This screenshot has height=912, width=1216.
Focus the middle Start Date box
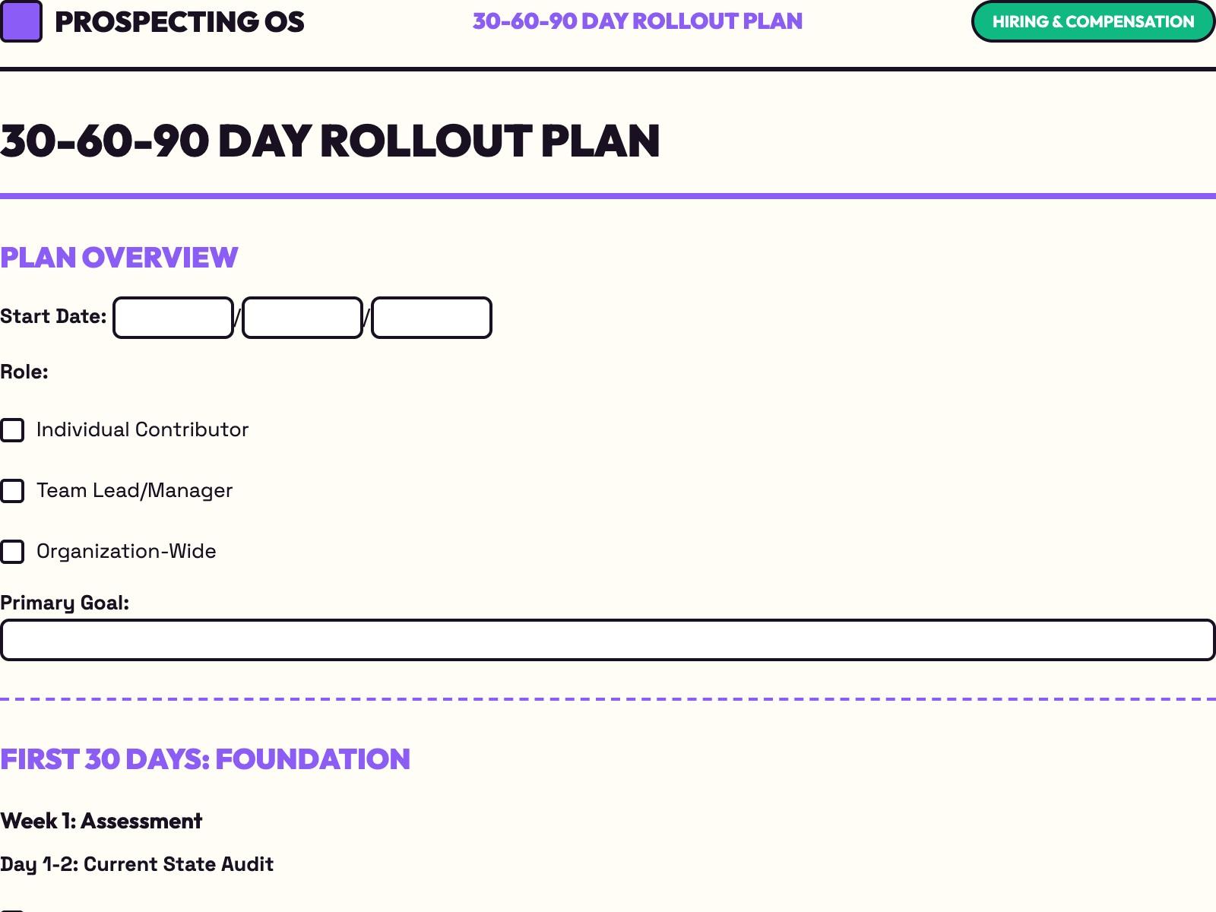pos(302,318)
